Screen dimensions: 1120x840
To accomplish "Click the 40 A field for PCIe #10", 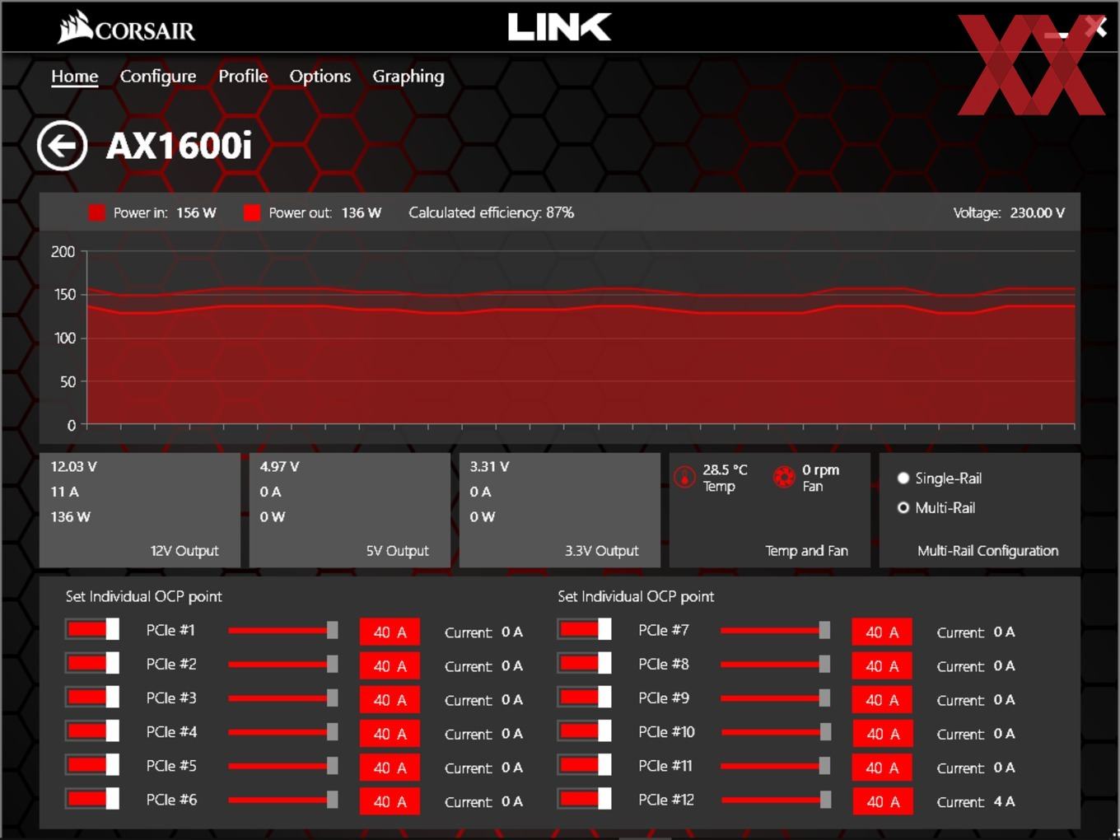I will [x=882, y=734].
